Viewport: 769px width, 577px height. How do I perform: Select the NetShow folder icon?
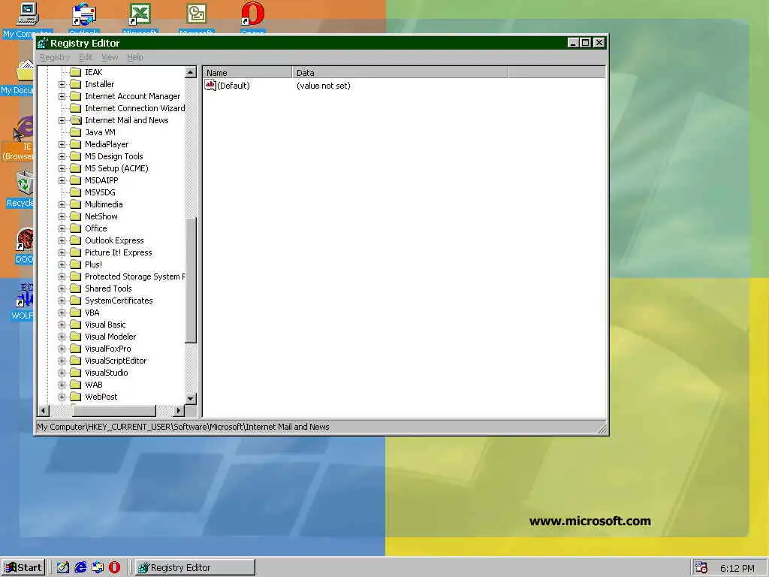tap(76, 216)
